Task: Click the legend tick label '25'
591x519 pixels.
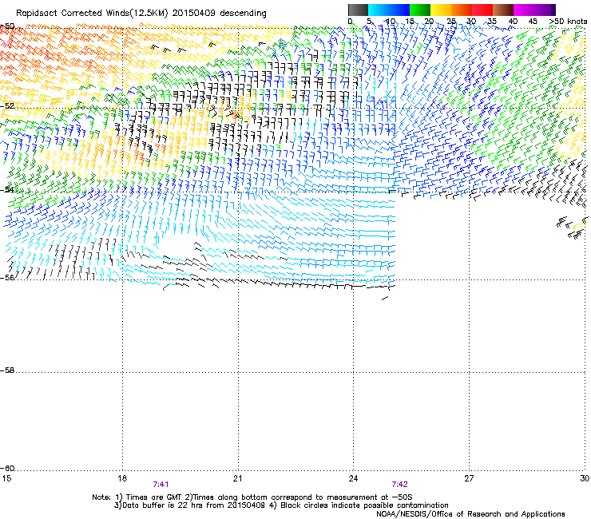Action: [451, 22]
